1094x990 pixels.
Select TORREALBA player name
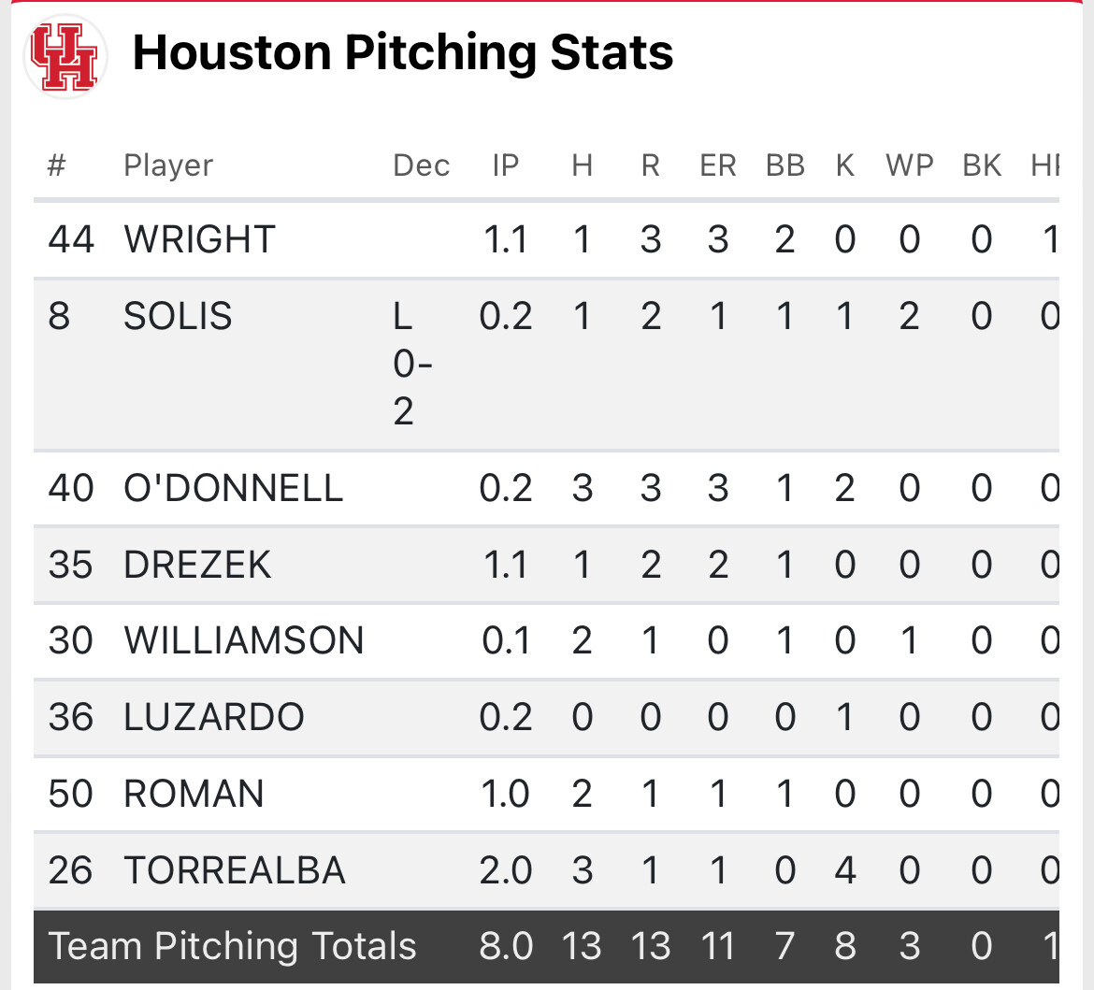click(235, 870)
